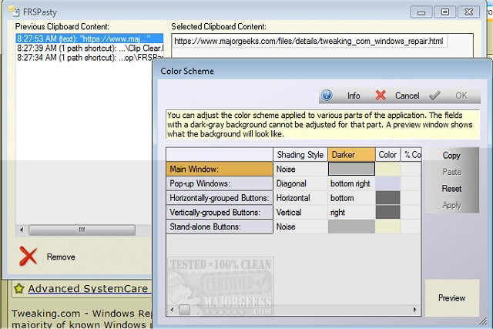The height and width of the screenshot is (329, 493).
Task: Click the Noise cell in Main Window row
Action: [x=300, y=169]
